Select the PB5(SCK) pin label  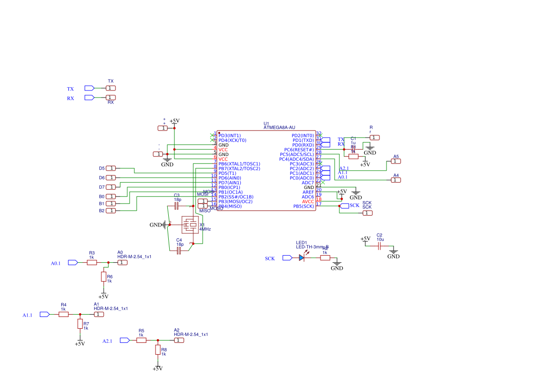click(304, 206)
